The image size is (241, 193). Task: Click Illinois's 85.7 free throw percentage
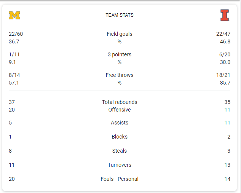pyautogui.click(x=225, y=83)
